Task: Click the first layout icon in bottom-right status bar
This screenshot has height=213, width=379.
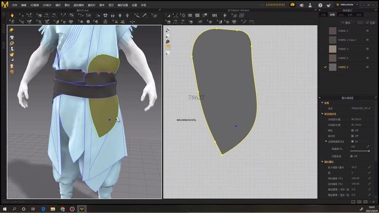Action: (x=353, y=202)
